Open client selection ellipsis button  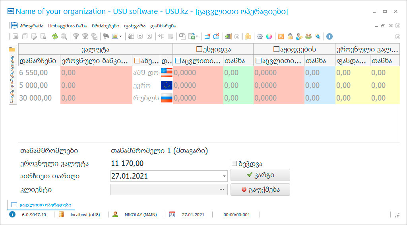221,190
